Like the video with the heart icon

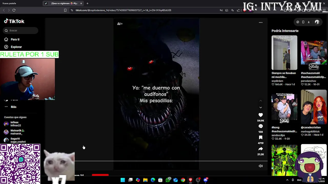(x=261, y=115)
